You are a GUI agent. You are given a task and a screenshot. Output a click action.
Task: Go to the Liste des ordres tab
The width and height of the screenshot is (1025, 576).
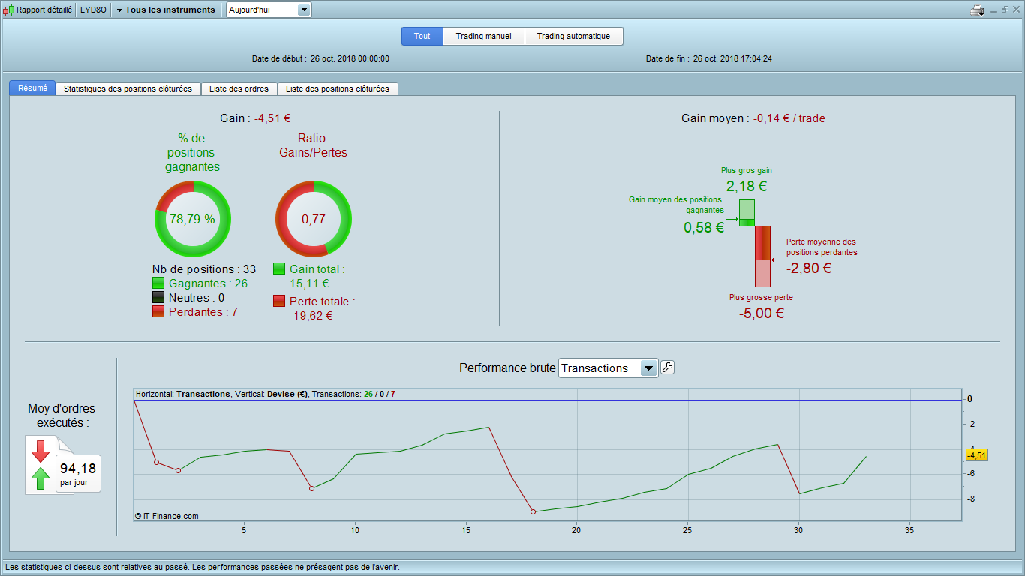239,88
